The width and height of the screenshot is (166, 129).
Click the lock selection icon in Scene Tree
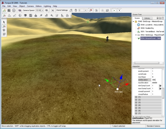[x=157, y=18]
